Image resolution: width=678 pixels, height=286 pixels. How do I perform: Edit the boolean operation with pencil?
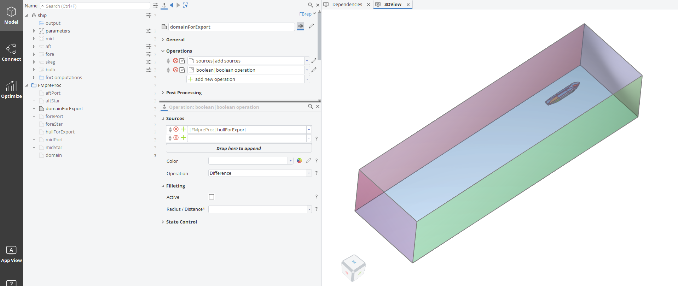coord(314,70)
